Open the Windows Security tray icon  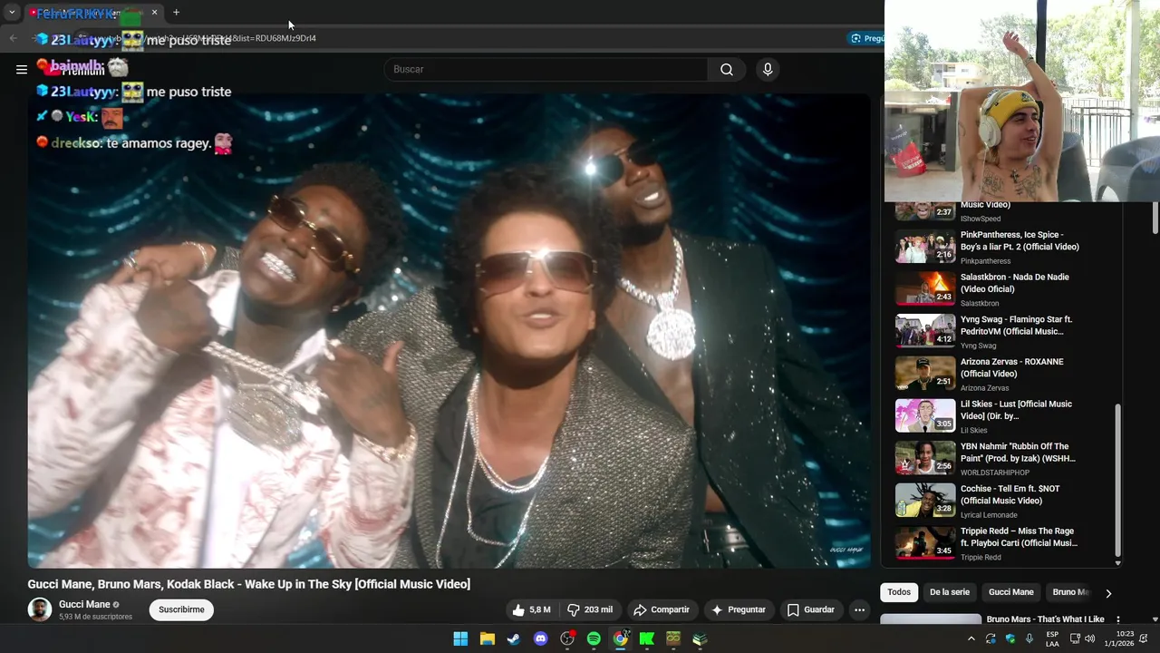click(x=1010, y=638)
